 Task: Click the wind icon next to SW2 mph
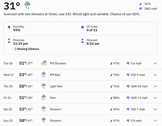[140, 9]
